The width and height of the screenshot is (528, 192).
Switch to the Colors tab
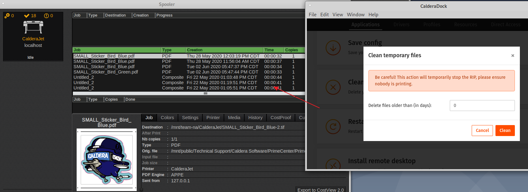pos(167,118)
